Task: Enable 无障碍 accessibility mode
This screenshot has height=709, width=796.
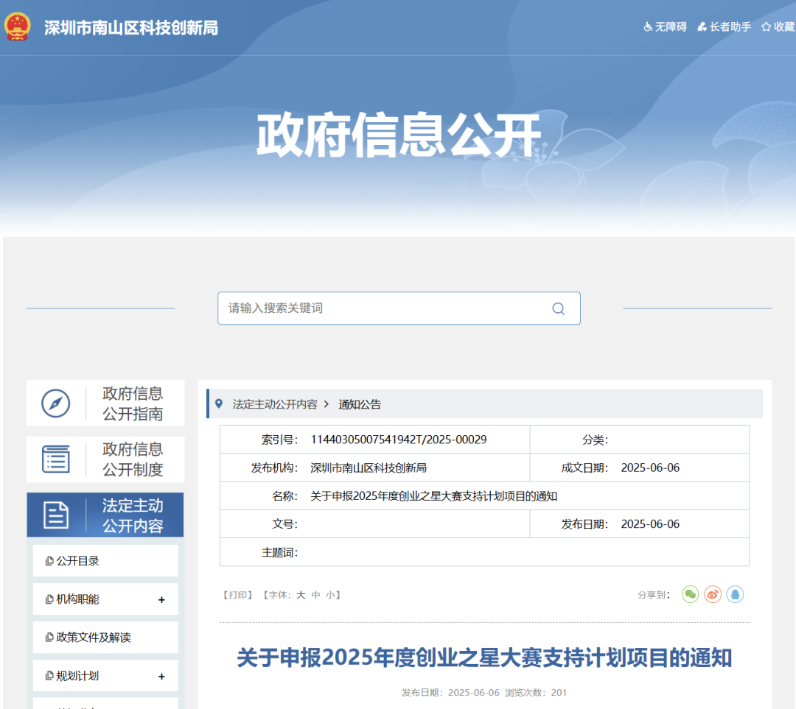Action: click(x=665, y=27)
